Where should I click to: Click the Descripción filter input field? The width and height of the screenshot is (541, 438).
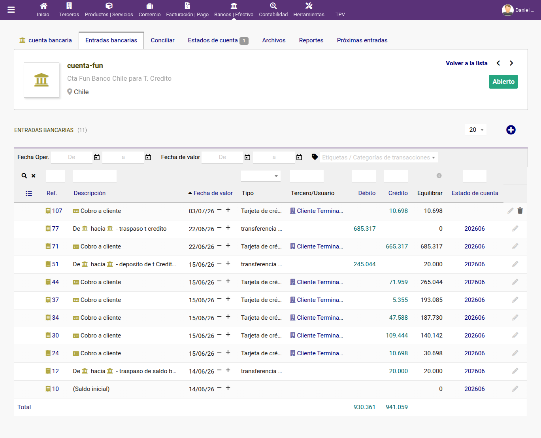coord(95,176)
